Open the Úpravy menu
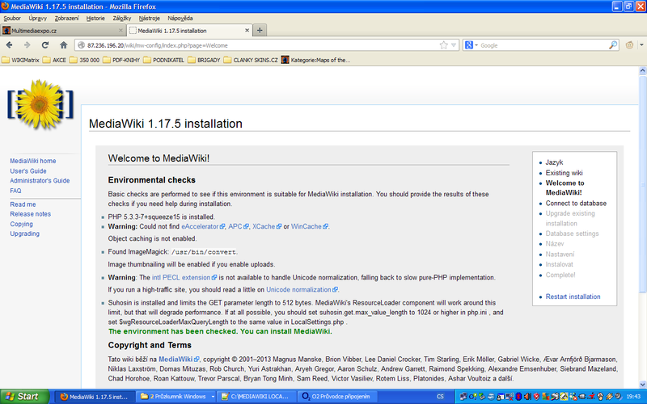 click(x=37, y=18)
